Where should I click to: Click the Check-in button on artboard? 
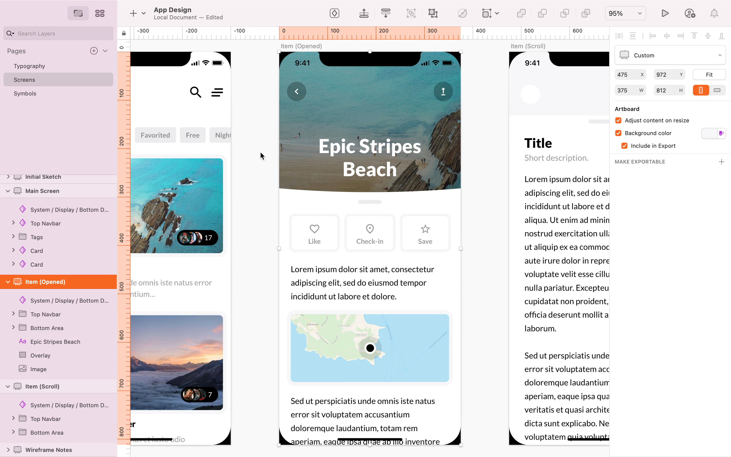(x=370, y=233)
